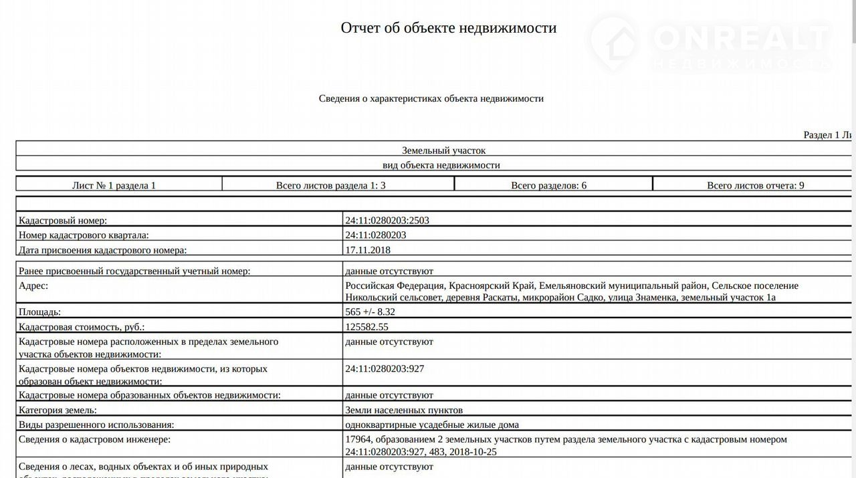
Task: Select the date value 17.11.2018
Action: 367,250
